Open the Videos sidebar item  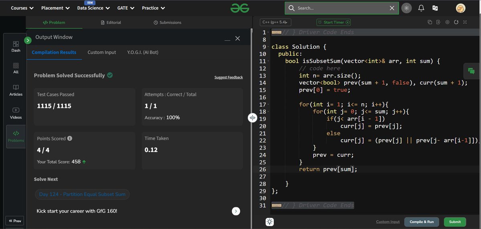coord(16,113)
